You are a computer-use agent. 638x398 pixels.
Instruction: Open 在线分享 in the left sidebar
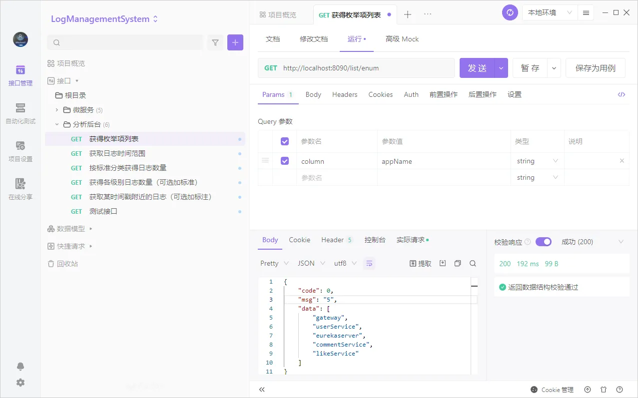coord(20,189)
